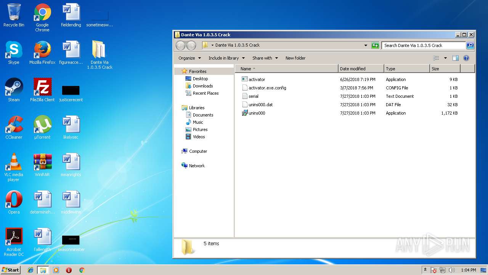488x275 pixels.
Task: Open the Start menu
Action: point(11,270)
